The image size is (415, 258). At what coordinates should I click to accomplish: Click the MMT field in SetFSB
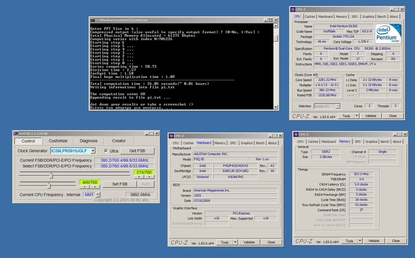click(89, 195)
